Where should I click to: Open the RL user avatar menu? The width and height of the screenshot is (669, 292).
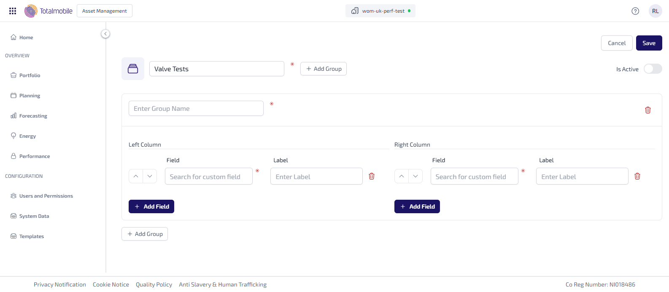coord(655,11)
